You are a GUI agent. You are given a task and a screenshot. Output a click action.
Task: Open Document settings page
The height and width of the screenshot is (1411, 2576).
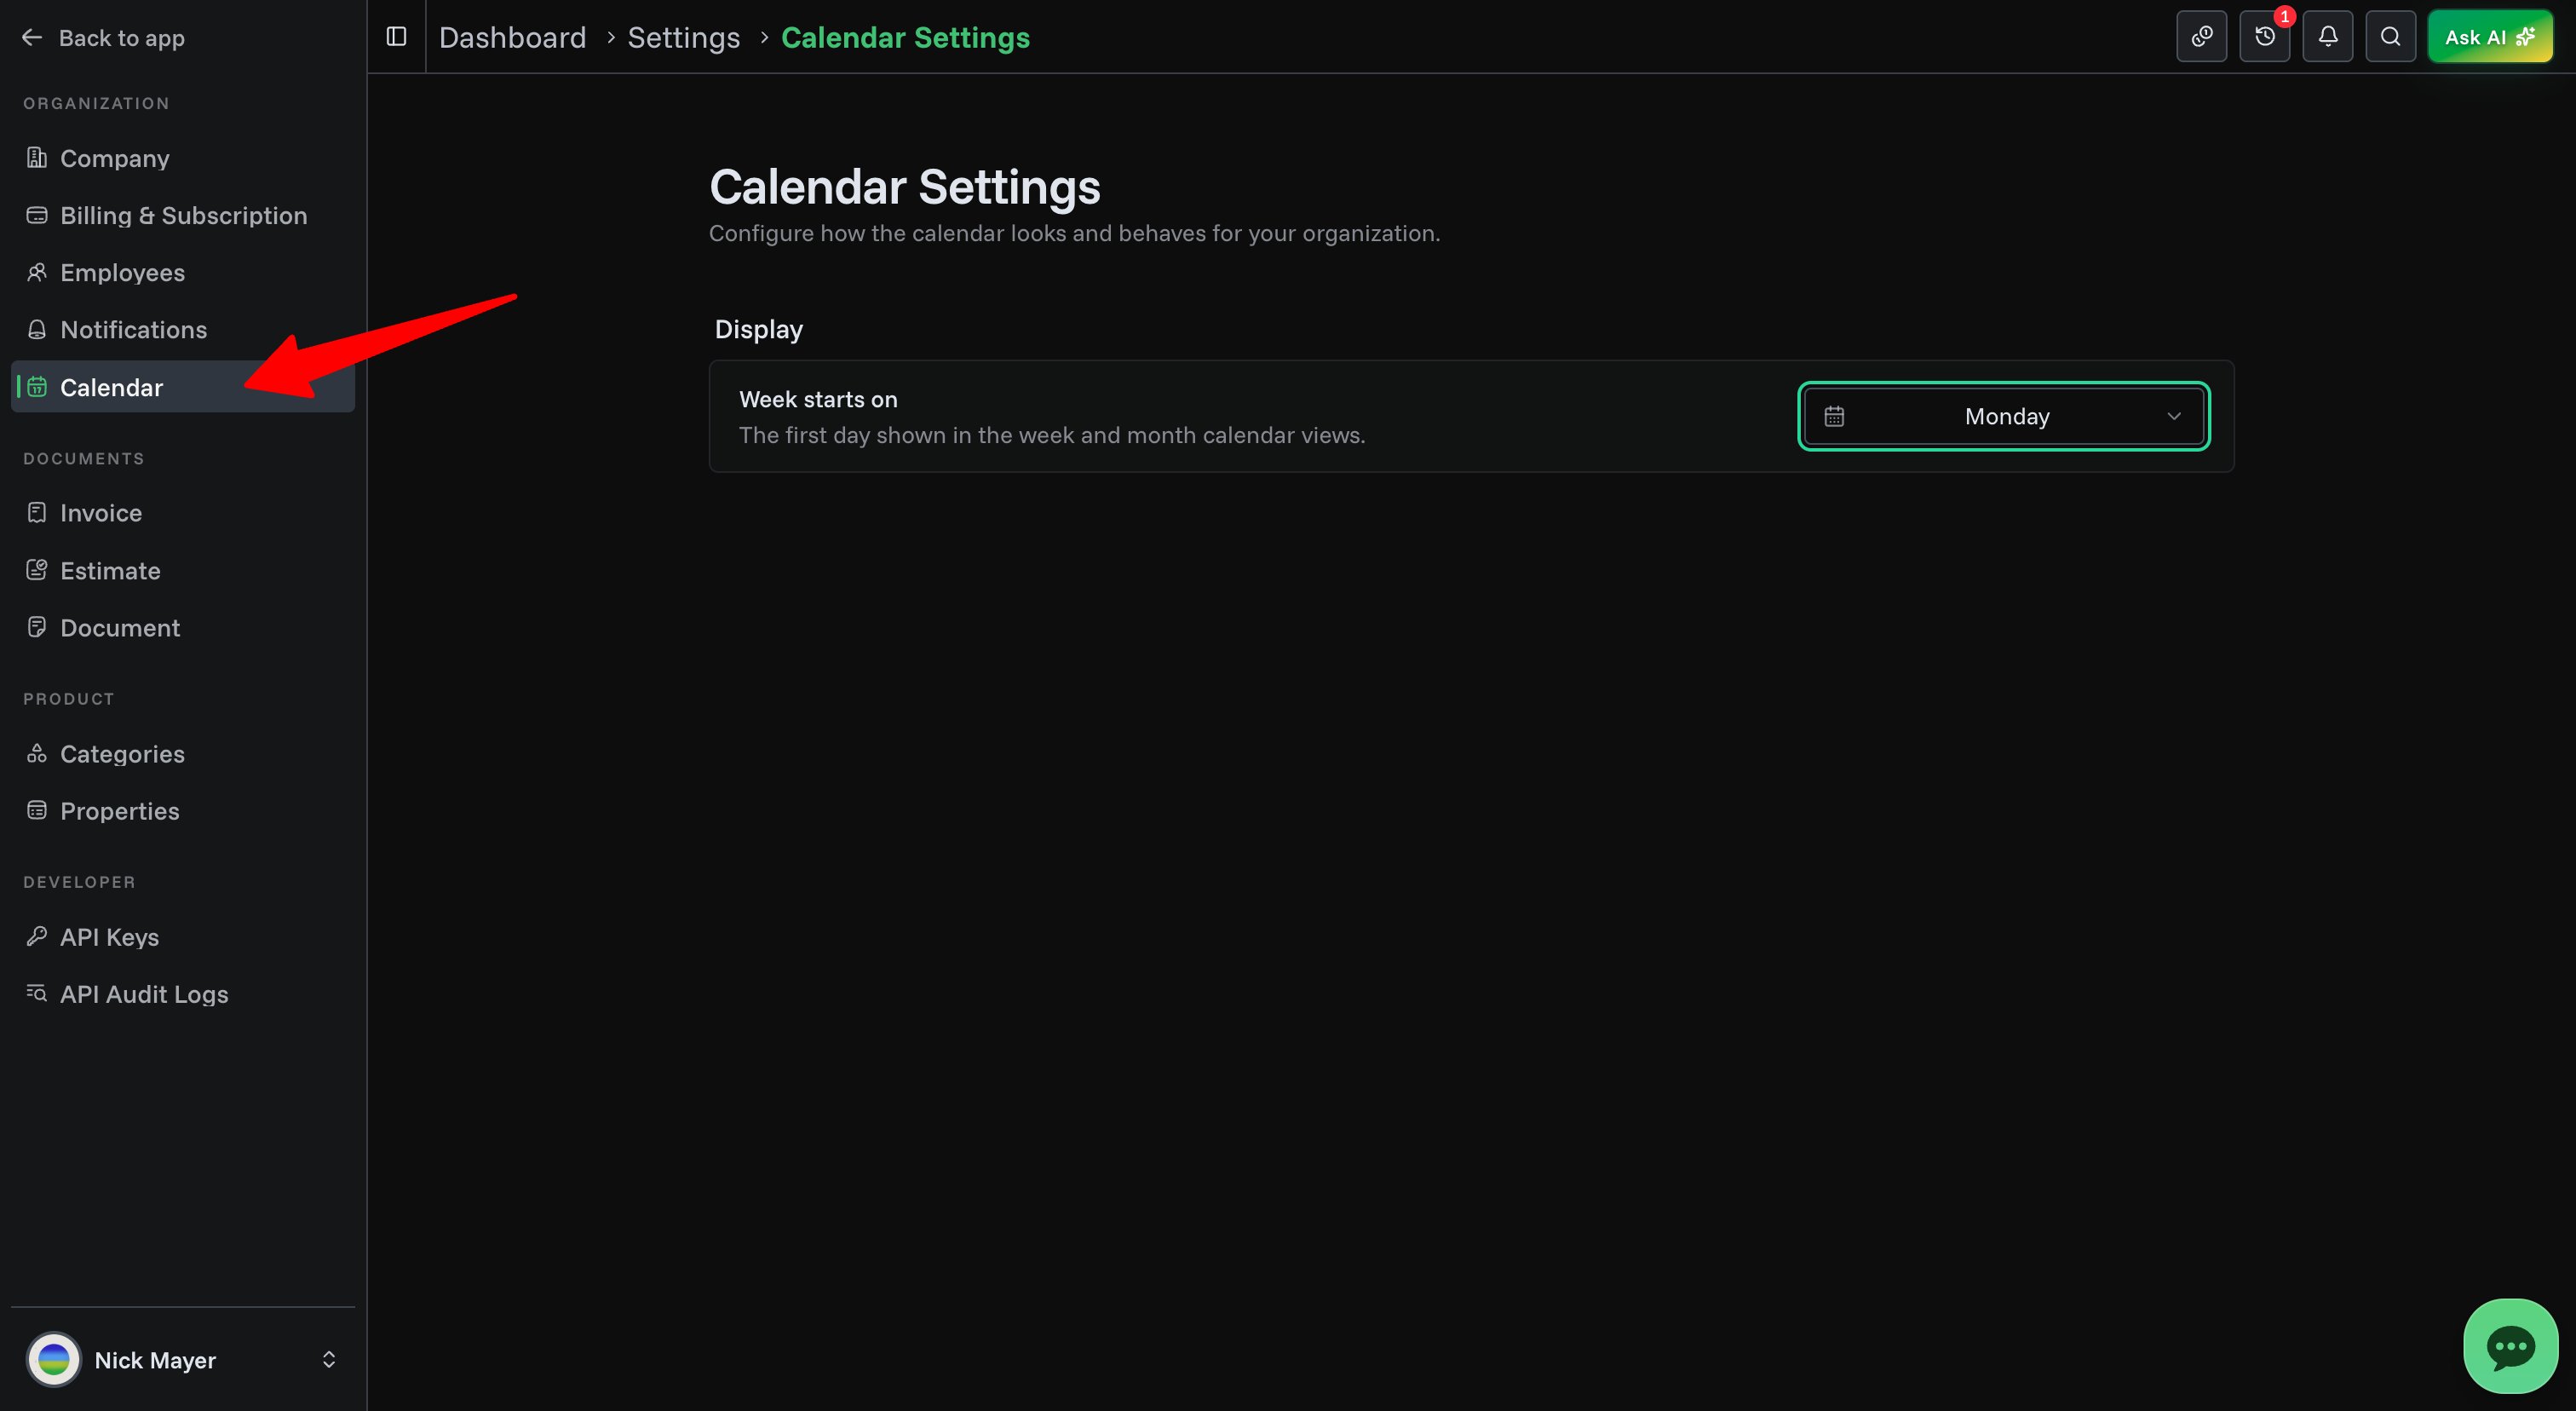[x=183, y=627]
